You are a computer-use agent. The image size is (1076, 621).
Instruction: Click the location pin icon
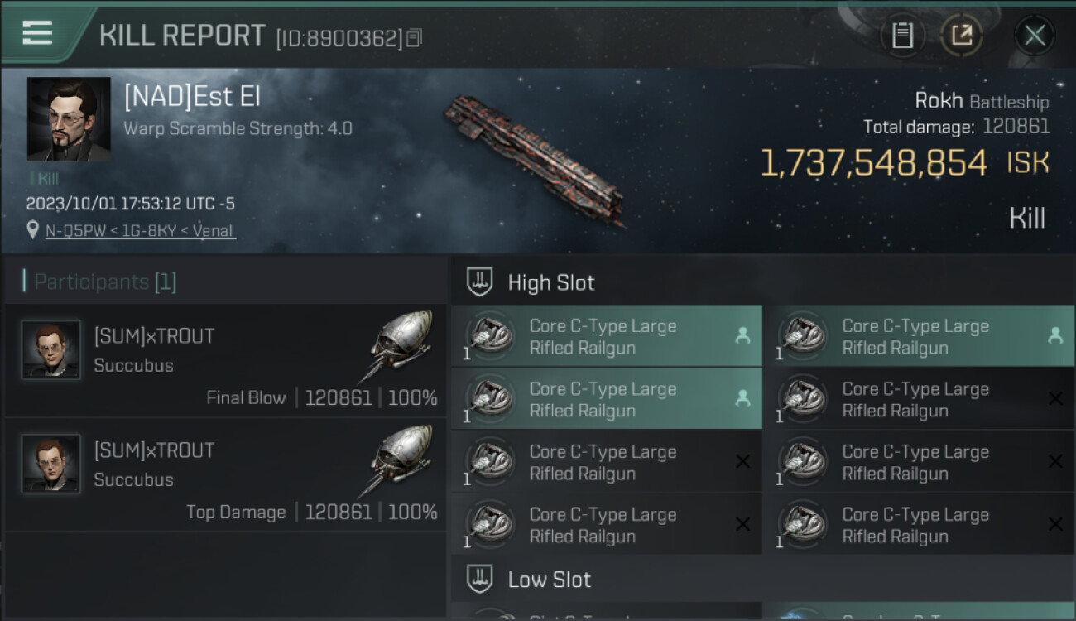point(33,230)
